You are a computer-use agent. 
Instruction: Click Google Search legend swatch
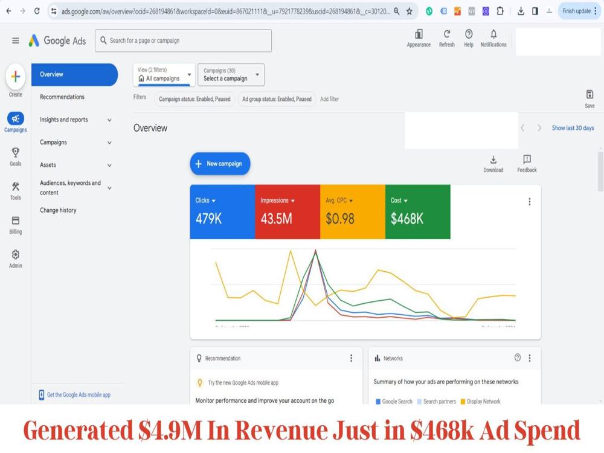pos(378,402)
